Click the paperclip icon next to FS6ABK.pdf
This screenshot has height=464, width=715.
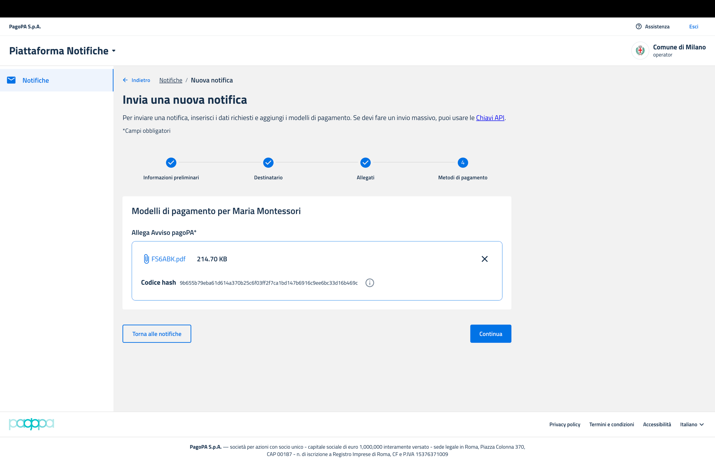coord(146,259)
